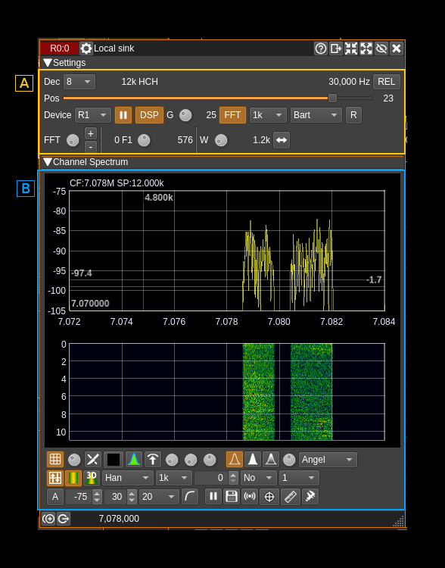
Task: Click the clear spectrum crossed-tools icon
Action: point(92,460)
